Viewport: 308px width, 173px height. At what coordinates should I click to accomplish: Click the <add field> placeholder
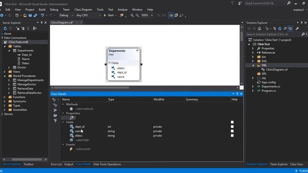point(82,140)
